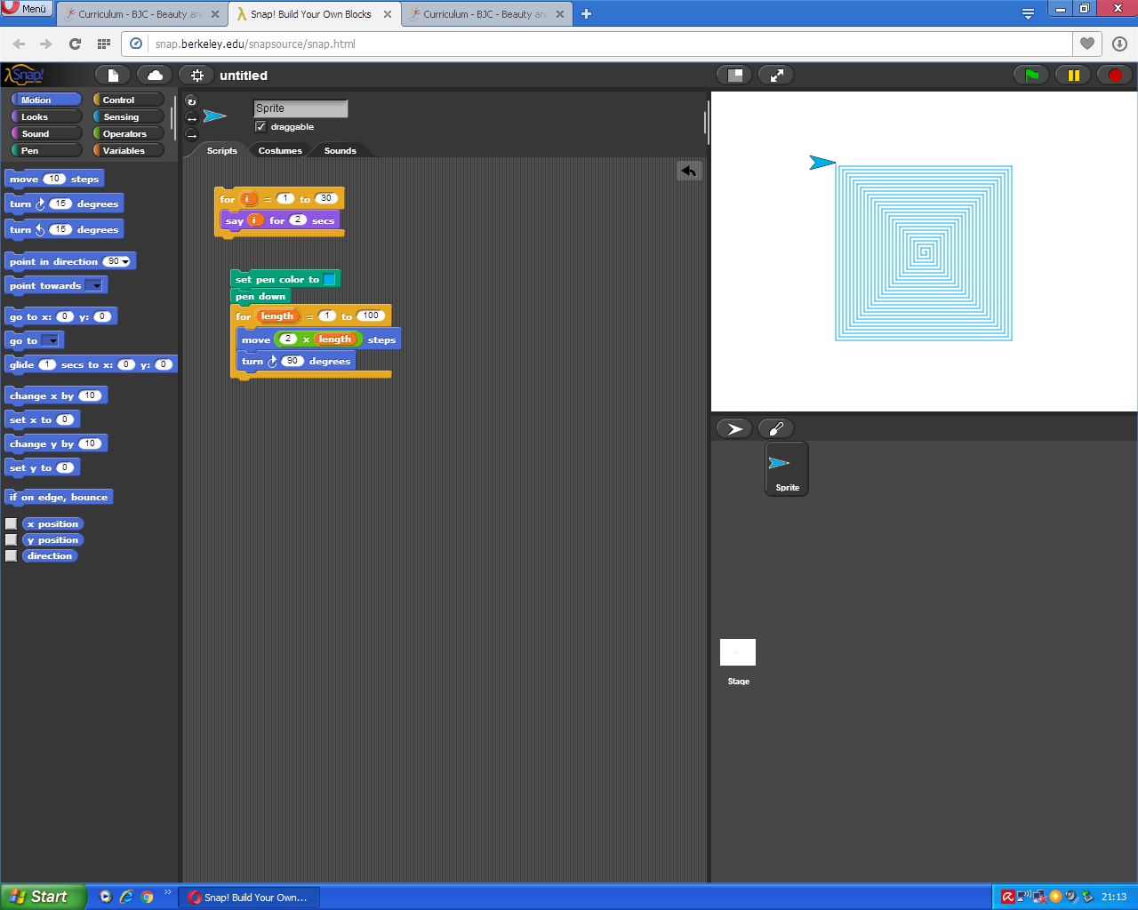Paint a new sprite
Screen dimensions: 1138x910
776,428
